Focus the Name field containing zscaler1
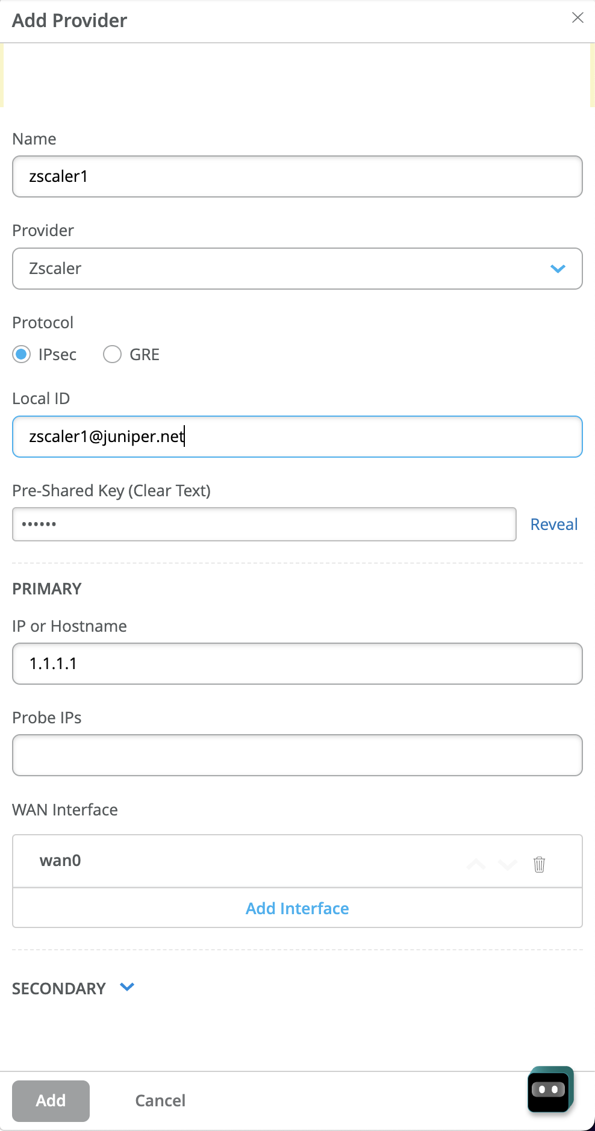595x1131 pixels. click(x=297, y=176)
